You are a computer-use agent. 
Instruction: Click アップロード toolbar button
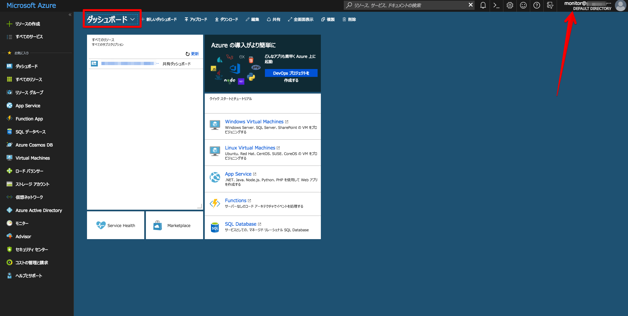click(x=196, y=20)
